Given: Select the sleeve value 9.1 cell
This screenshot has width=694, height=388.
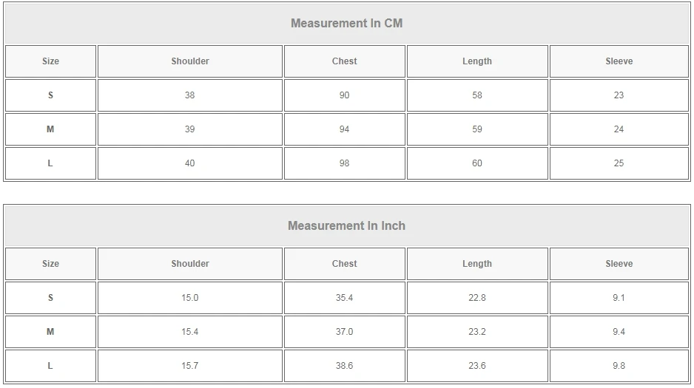Looking at the screenshot, I should 619,298.
